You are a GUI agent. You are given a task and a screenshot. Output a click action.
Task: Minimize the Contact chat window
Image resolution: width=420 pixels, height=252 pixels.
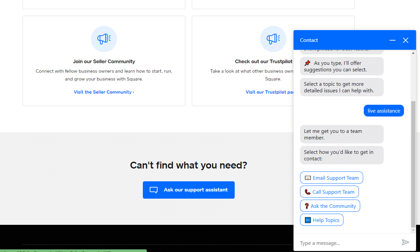point(393,40)
